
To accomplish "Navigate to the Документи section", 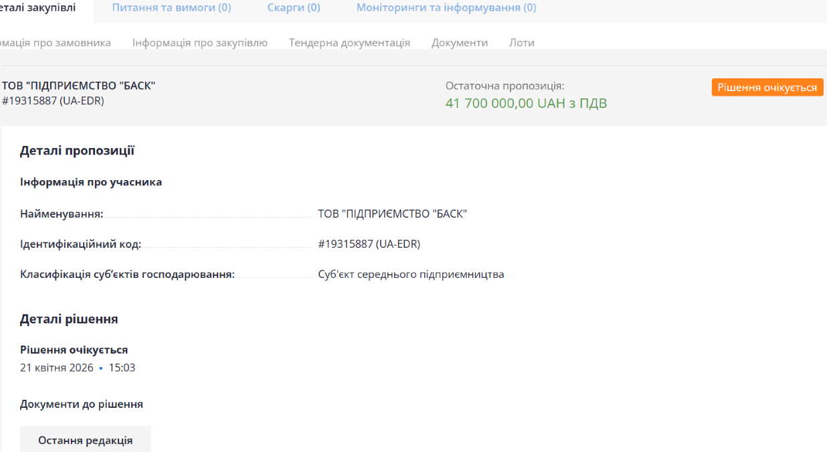I will pyautogui.click(x=460, y=42).
